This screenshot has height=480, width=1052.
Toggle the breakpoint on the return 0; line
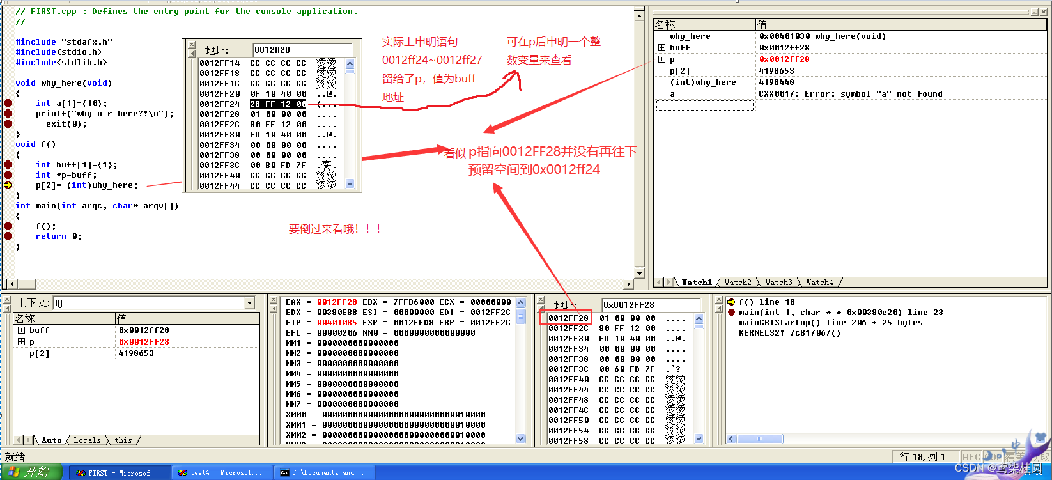coord(8,236)
